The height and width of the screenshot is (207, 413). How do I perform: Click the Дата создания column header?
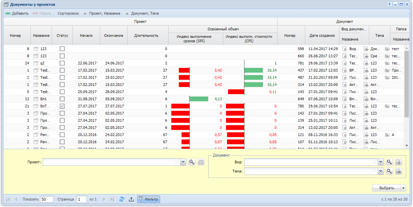(322, 35)
